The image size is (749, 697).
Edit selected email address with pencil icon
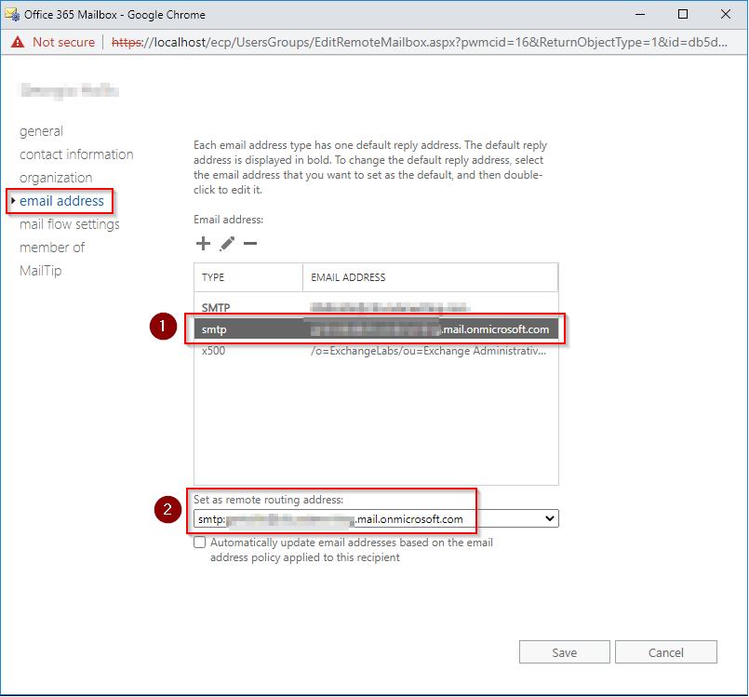tap(227, 244)
